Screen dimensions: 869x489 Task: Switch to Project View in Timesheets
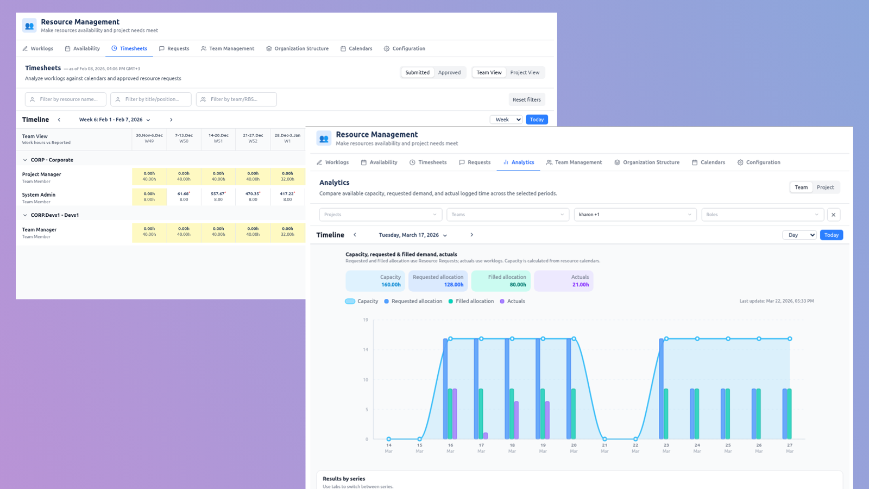coord(525,72)
